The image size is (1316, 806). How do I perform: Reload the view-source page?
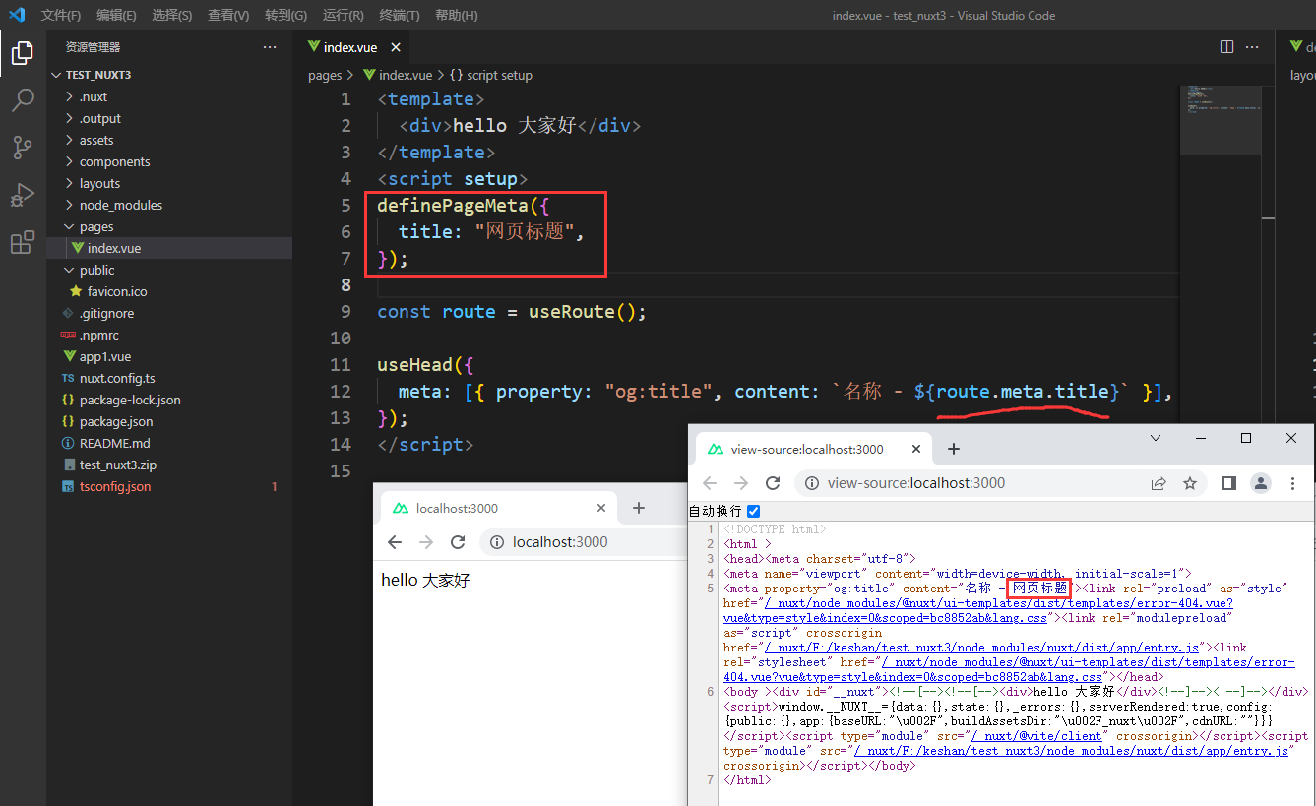coord(773,483)
